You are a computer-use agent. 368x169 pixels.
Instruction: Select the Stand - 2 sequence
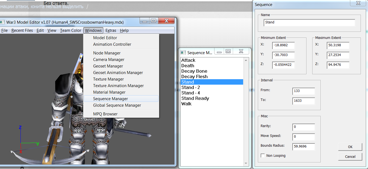click(x=212, y=87)
